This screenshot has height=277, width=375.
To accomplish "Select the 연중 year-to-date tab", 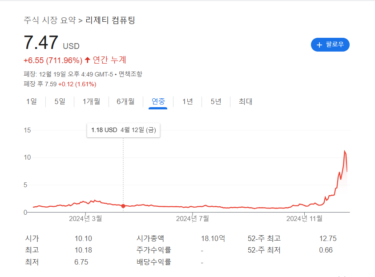I will click(158, 101).
